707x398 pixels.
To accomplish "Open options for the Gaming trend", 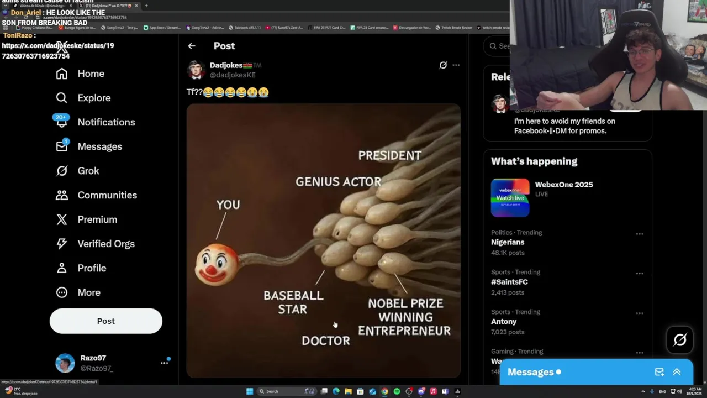I will tap(640, 353).
